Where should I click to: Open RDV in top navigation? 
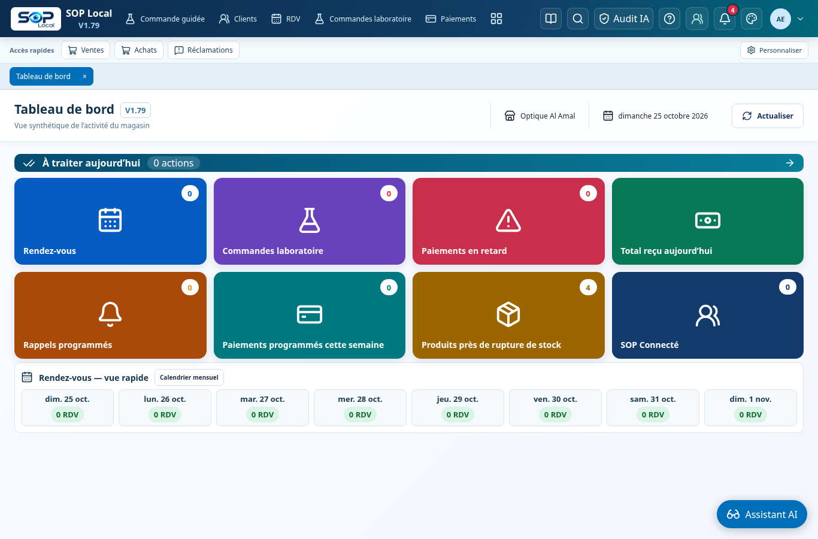[286, 19]
